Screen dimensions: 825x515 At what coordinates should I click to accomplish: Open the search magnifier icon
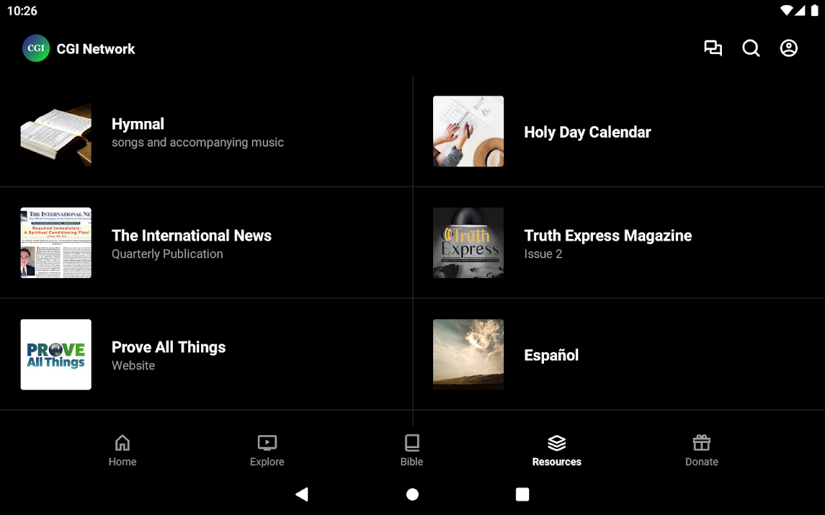[751, 48]
